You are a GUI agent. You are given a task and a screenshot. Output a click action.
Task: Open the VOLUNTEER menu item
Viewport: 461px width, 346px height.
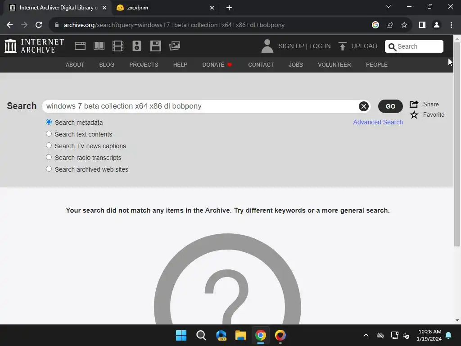click(334, 65)
